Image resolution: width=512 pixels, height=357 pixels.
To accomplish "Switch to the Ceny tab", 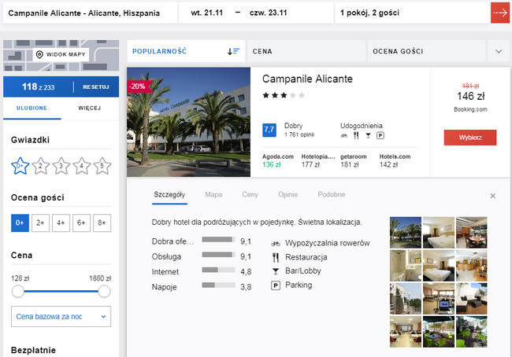I will point(250,194).
